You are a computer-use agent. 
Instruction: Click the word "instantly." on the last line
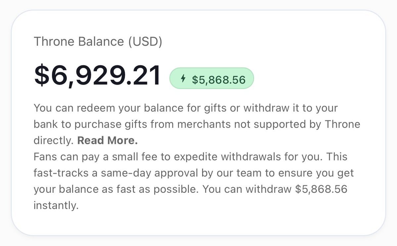tap(56, 205)
